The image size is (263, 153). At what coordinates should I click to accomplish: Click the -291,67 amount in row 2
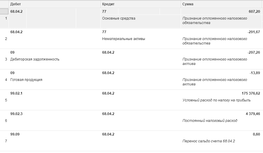coord(254,32)
